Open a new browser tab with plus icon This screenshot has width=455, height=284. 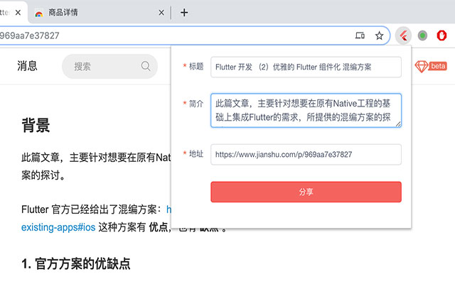[184, 13]
